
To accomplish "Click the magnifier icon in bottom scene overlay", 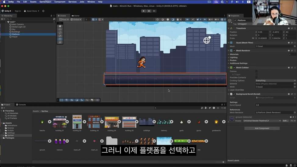I will pos(87,100).
